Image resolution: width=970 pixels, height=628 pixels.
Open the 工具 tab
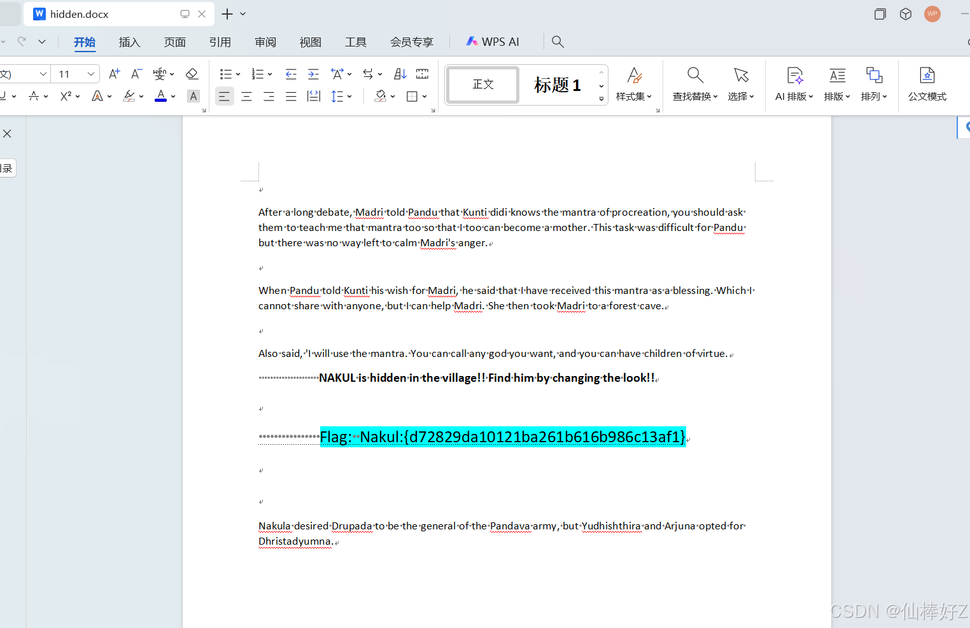(355, 42)
